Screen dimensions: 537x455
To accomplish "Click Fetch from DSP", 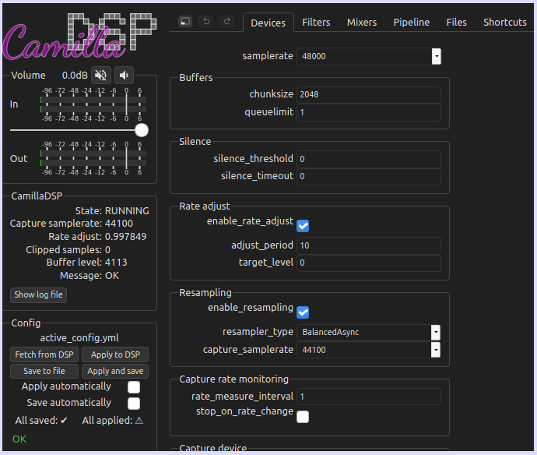I will [x=44, y=354].
